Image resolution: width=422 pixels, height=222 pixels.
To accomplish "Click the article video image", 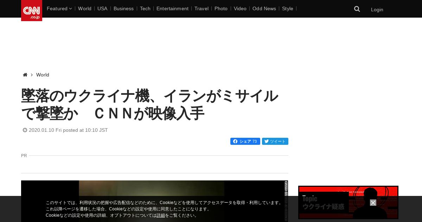I will 155,201.
